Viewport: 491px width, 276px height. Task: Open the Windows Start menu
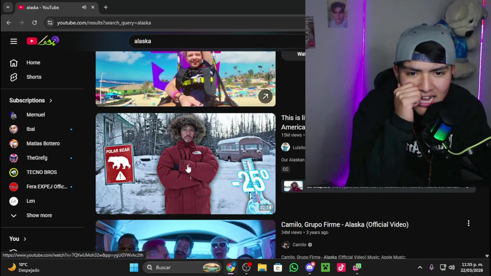coord(134,267)
